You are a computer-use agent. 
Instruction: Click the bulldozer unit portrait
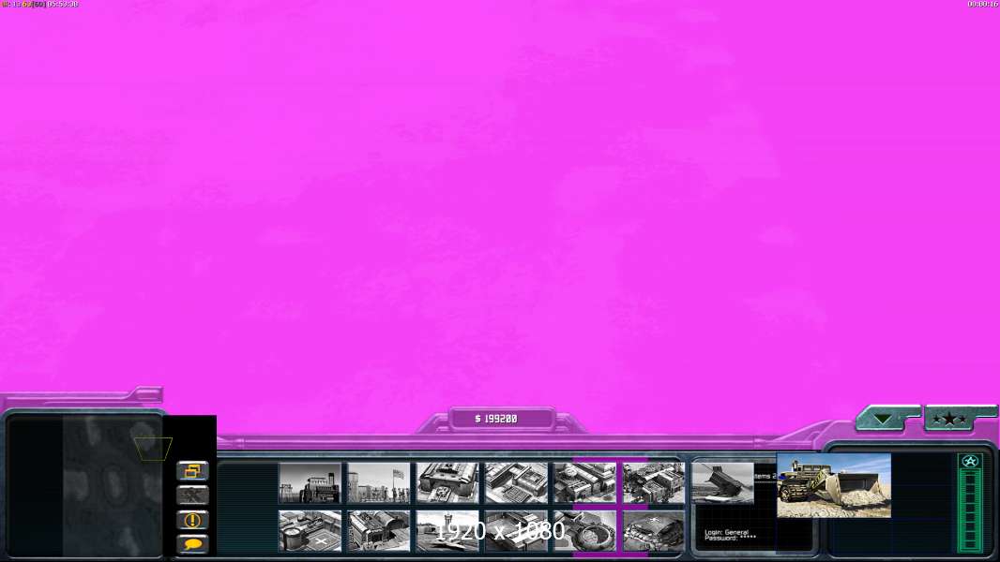pos(833,485)
